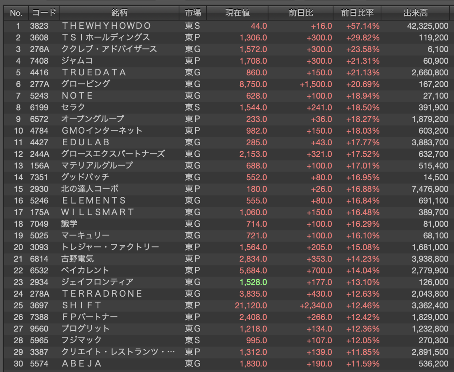Select the 古野電気 stock name
This screenshot has width=454, height=372.
[x=78, y=259]
